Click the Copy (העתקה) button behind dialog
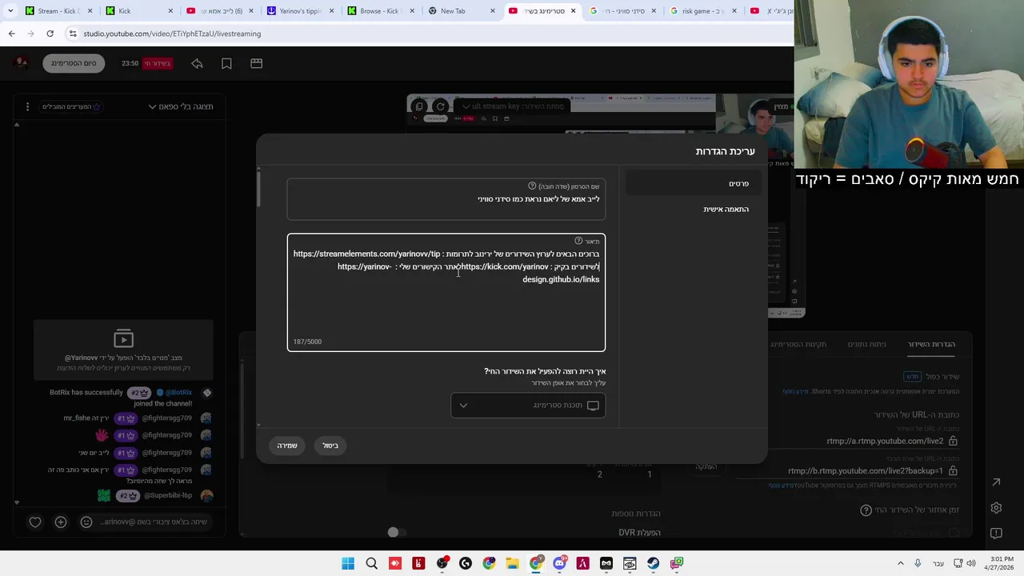1024x576 pixels. pyautogui.click(x=706, y=466)
